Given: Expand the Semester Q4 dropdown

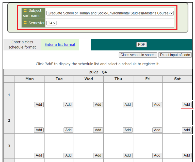Looking at the screenshot, I should click(52, 23).
